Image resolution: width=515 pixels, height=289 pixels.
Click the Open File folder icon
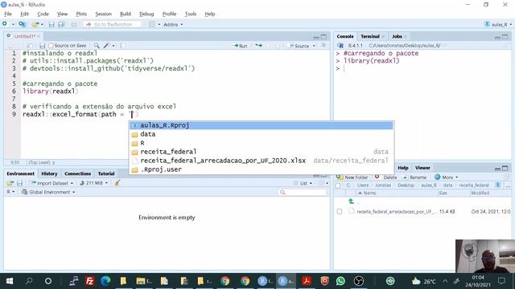[35, 24]
